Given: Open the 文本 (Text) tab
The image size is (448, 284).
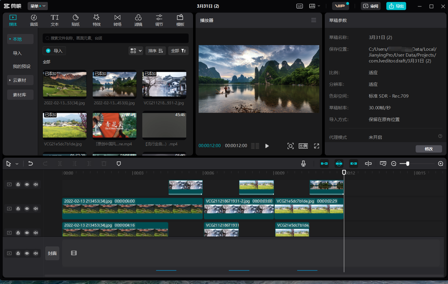Looking at the screenshot, I should tap(55, 20).
